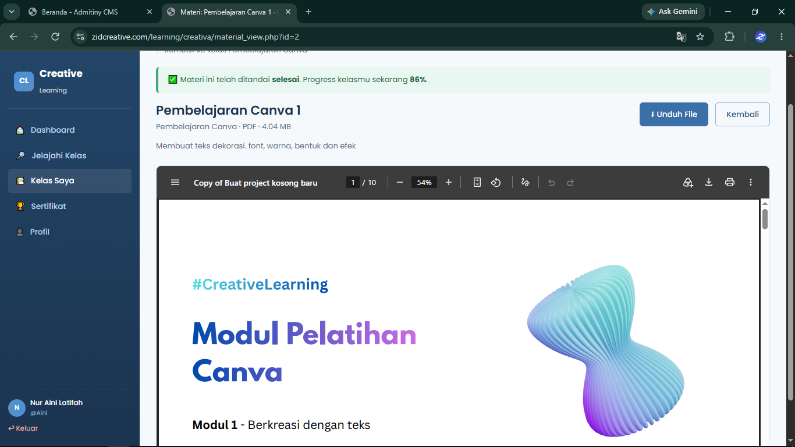The height and width of the screenshot is (447, 795).
Task: Open the PDF viewer sidebar menu icon
Action: point(175,182)
